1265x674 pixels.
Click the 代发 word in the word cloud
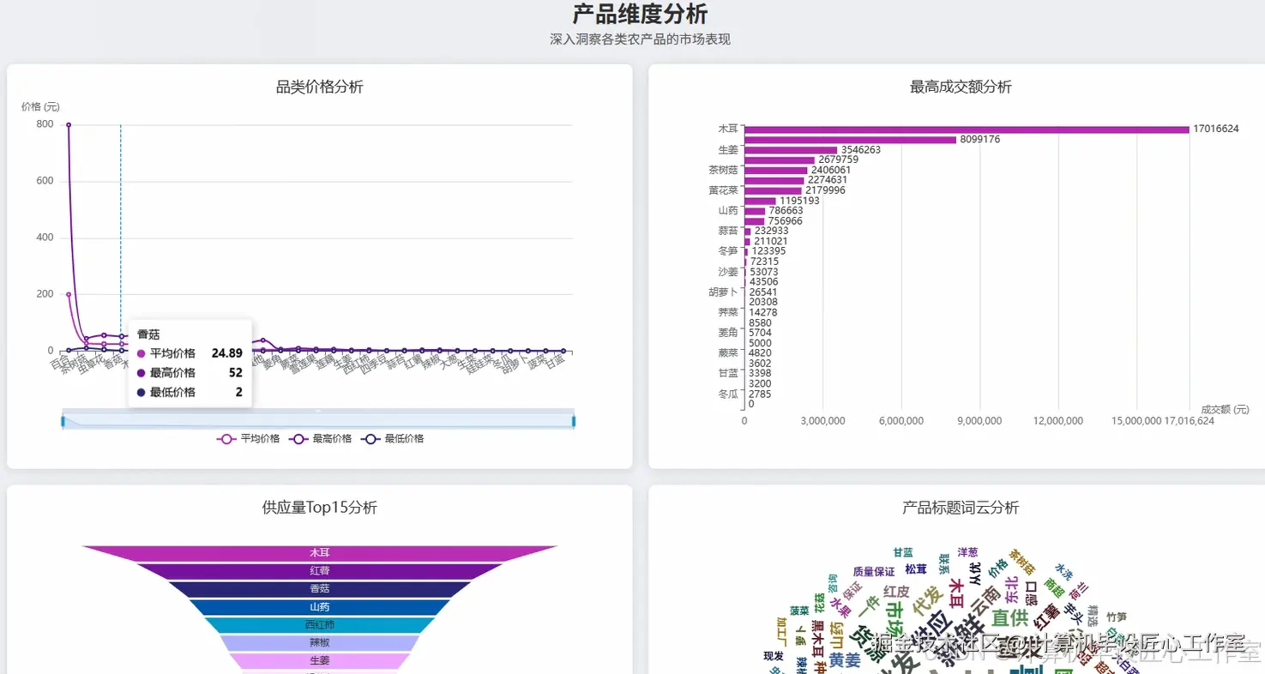click(x=926, y=599)
